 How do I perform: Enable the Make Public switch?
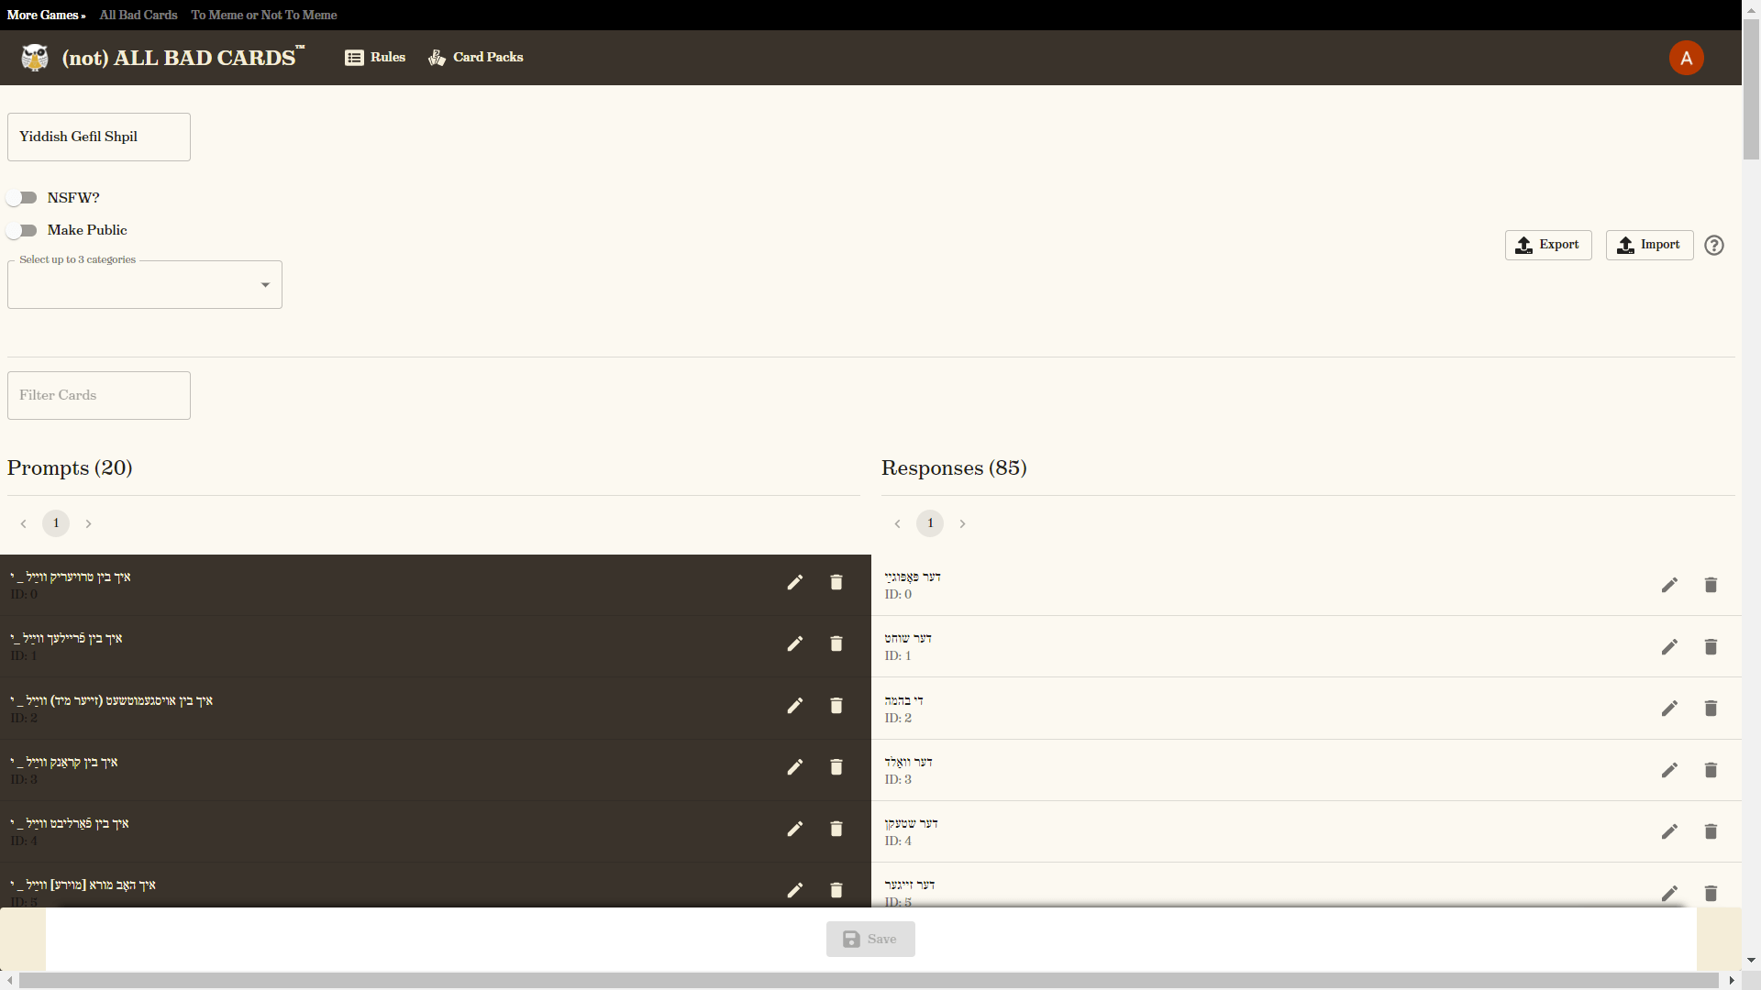[22, 230]
